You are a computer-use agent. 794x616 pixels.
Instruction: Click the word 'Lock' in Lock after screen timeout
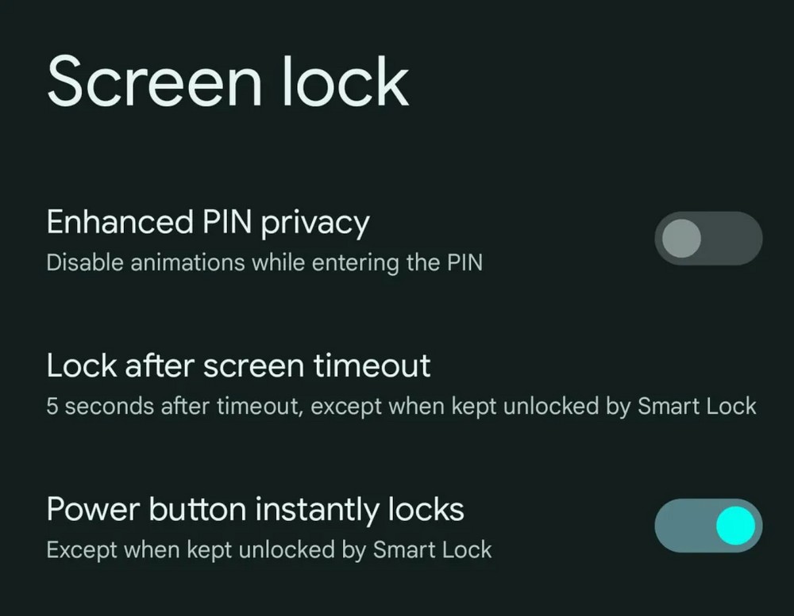pyautogui.click(x=82, y=365)
